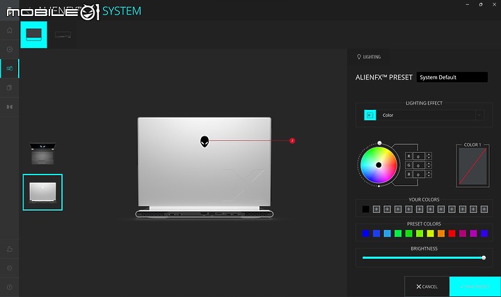The width and height of the screenshot is (501, 297).
Task: Decrease the R value with down stepper
Action: 429,158
